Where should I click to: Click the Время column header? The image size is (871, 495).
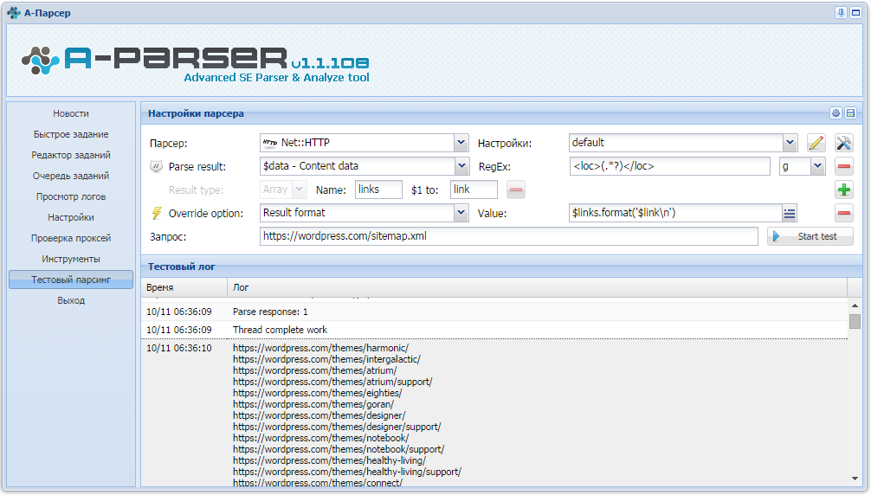tap(184, 287)
